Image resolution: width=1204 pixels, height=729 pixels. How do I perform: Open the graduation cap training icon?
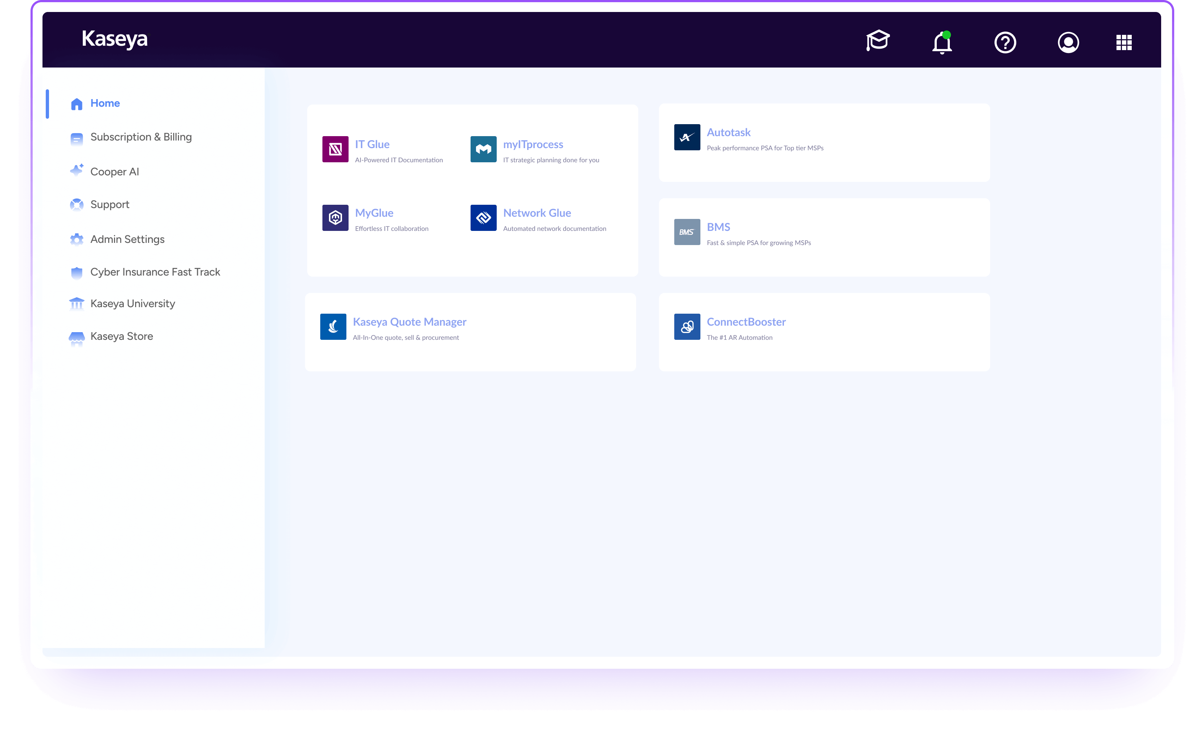point(878,41)
